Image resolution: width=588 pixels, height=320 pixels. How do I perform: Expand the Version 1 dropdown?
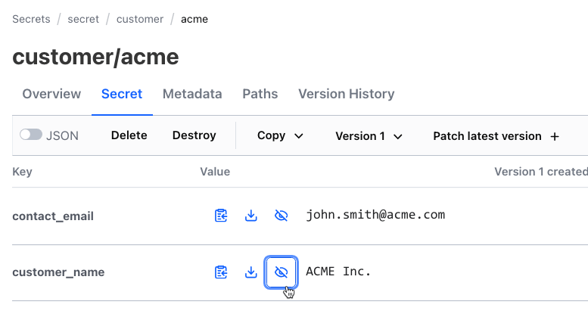369,136
